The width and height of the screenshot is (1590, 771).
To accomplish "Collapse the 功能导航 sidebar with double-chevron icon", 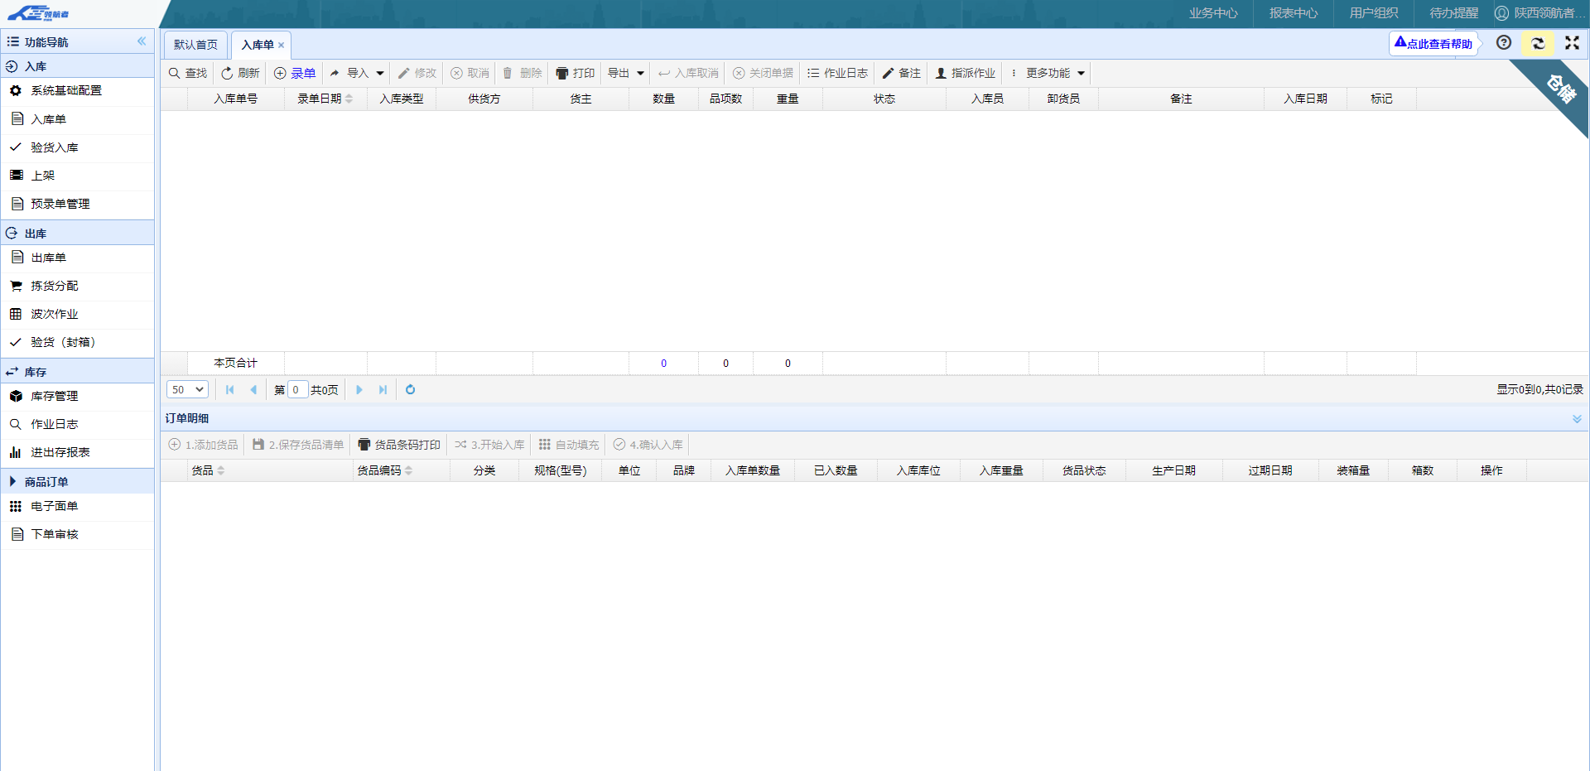I will point(142,41).
